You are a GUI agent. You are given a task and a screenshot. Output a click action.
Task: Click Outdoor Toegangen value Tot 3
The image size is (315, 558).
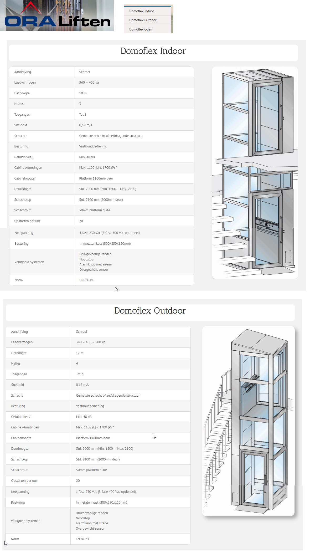click(80, 374)
